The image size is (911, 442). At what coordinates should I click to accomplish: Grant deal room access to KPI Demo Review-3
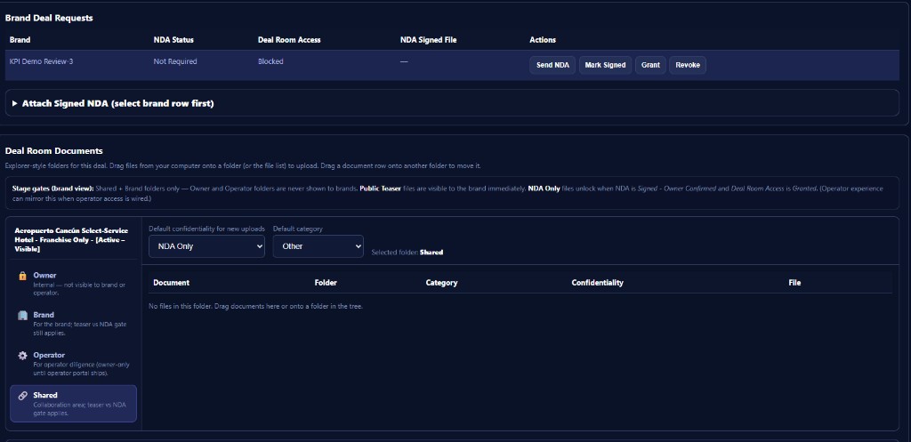(650, 65)
